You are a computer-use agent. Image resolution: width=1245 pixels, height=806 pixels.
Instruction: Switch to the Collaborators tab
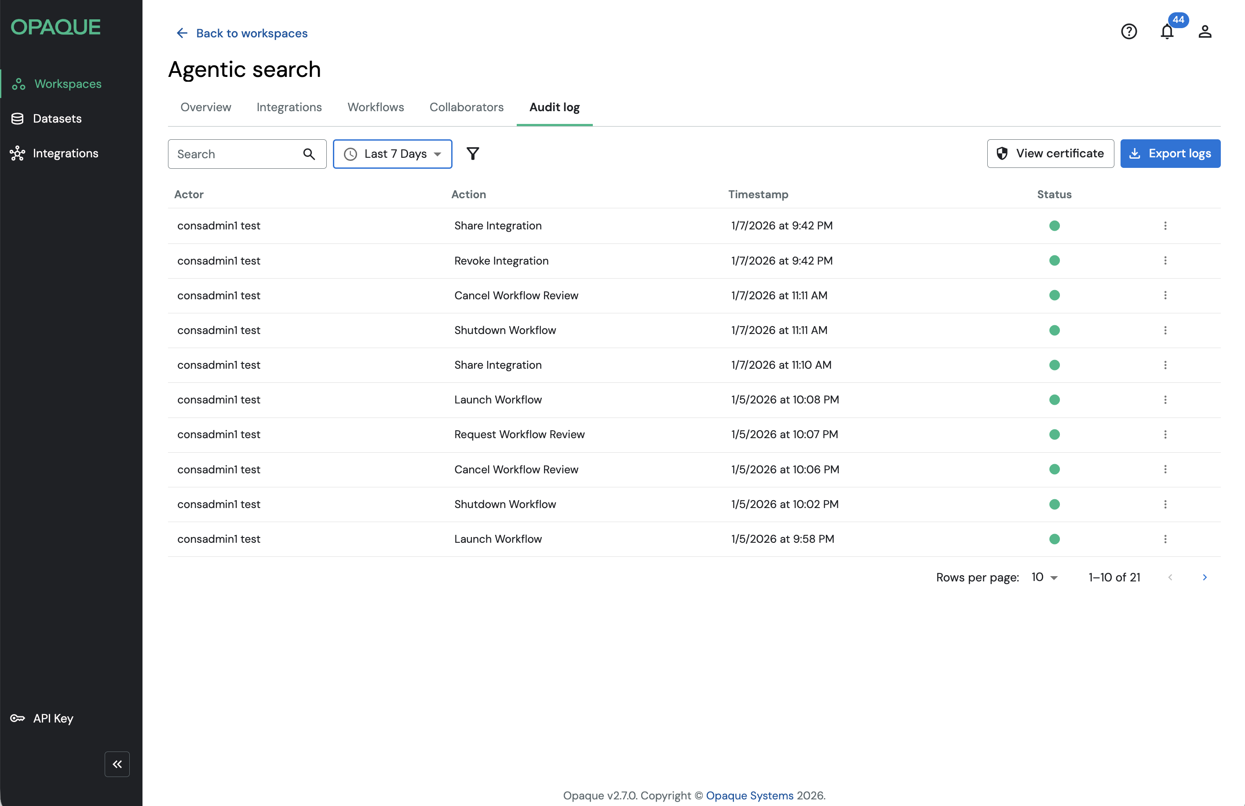pos(466,107)
